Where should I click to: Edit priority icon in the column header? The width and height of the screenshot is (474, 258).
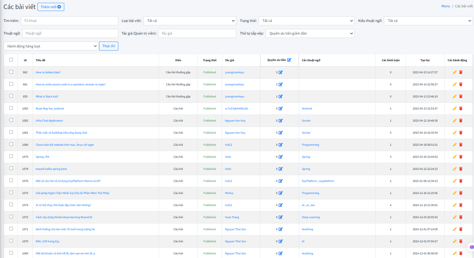pyautogui.click(x=289, y=60)
